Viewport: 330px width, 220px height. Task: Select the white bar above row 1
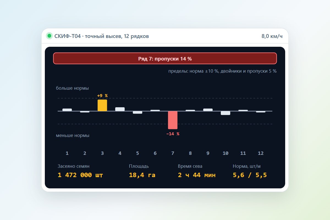67,110
